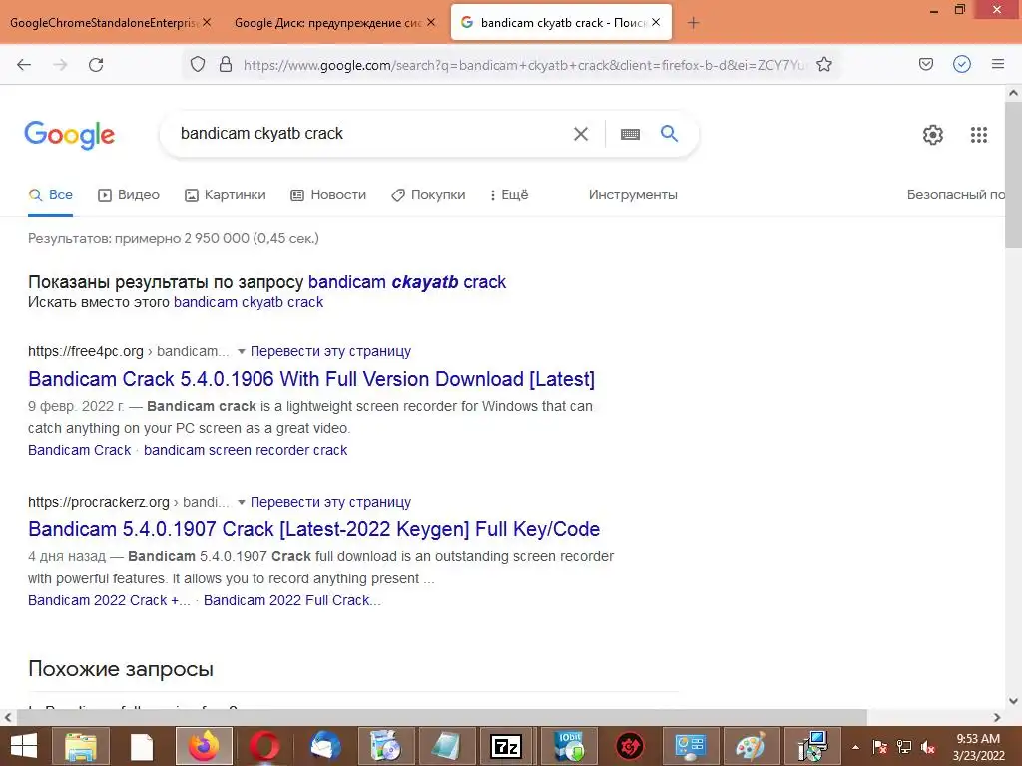Screen dimensions: 1022x766
Task: Click the scroll-right arrow of horizontal scrollbar
Action: (x=997, y=718)
